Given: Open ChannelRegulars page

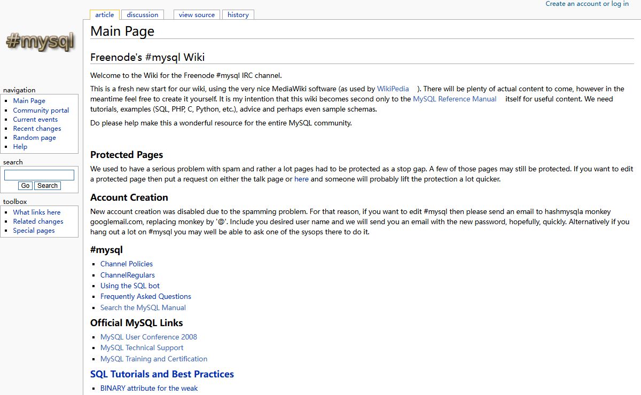Looking at the screenshot, I should (x=128, y=275).
